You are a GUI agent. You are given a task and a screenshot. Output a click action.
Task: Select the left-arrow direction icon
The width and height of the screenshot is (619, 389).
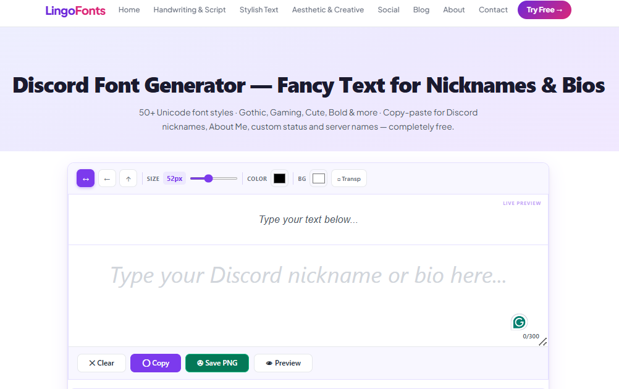click(x=107, y=178)
